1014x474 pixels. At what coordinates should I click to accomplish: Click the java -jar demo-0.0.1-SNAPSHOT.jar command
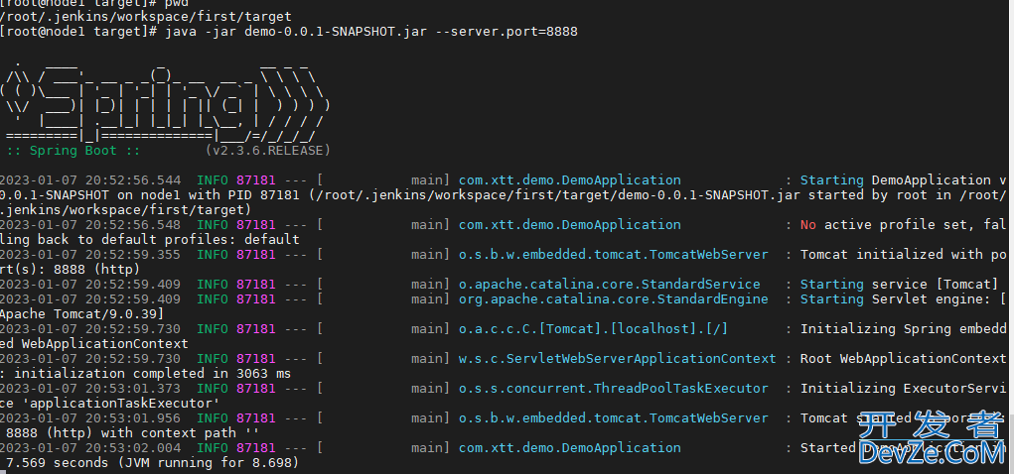pyautogui.click(x=296, y=31)
